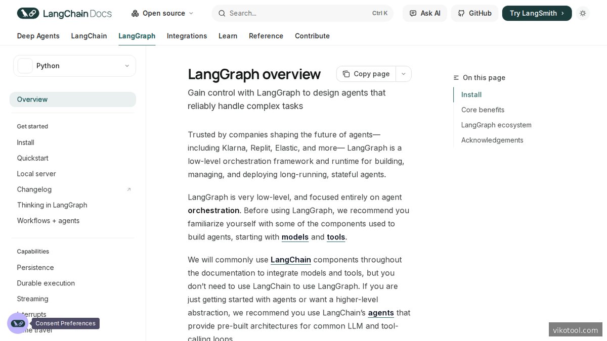Click the Open source globe icon

[x=134, y=13]
